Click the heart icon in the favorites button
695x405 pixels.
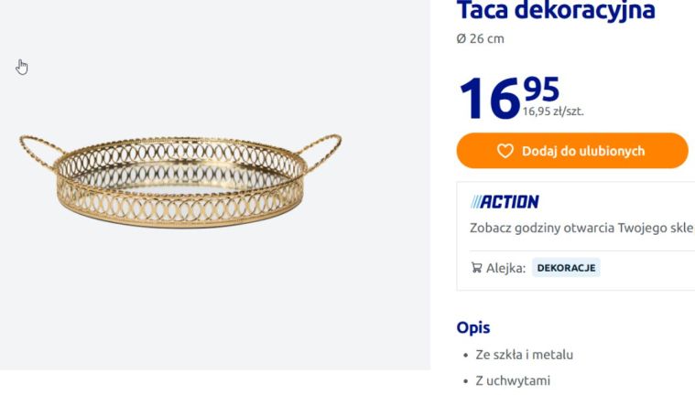coord(505,151)
